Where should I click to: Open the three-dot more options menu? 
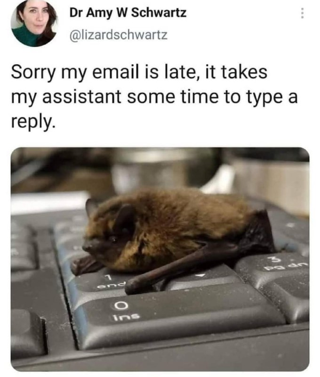tap(302, 13)
